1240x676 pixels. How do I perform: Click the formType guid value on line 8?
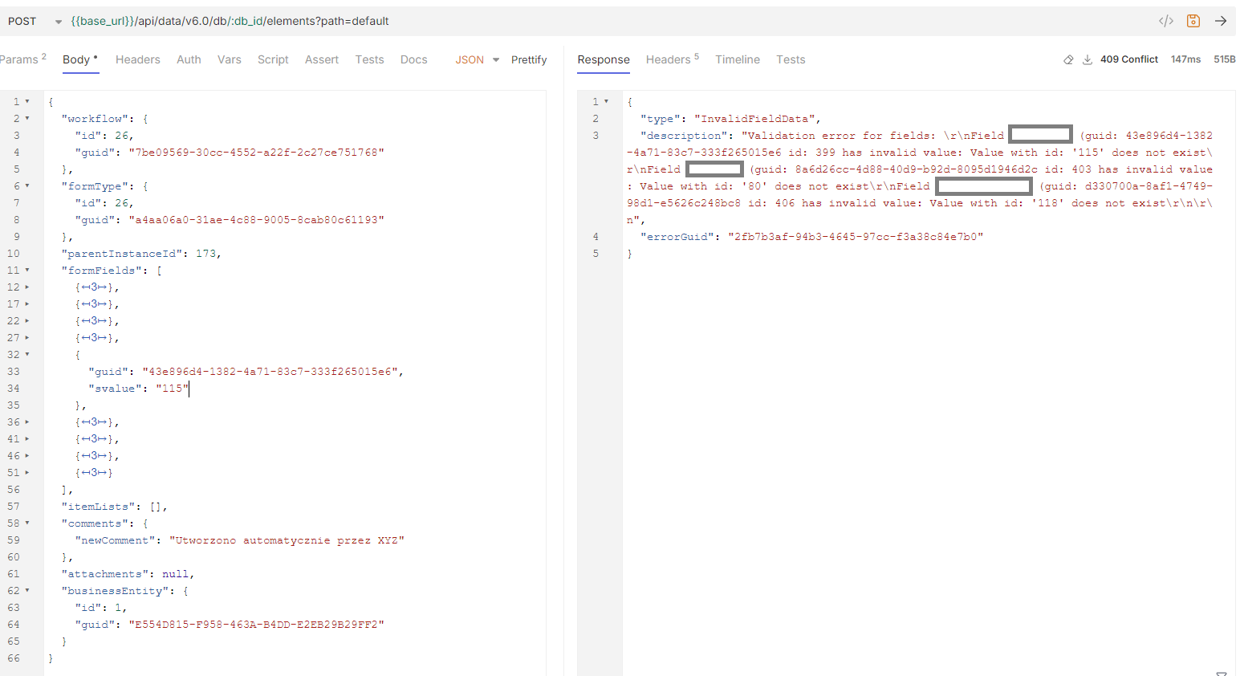click(x=256, y=219)
